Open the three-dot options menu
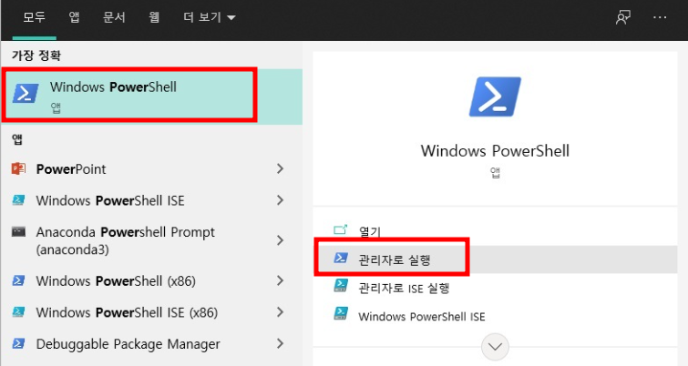 click(660, 17)
